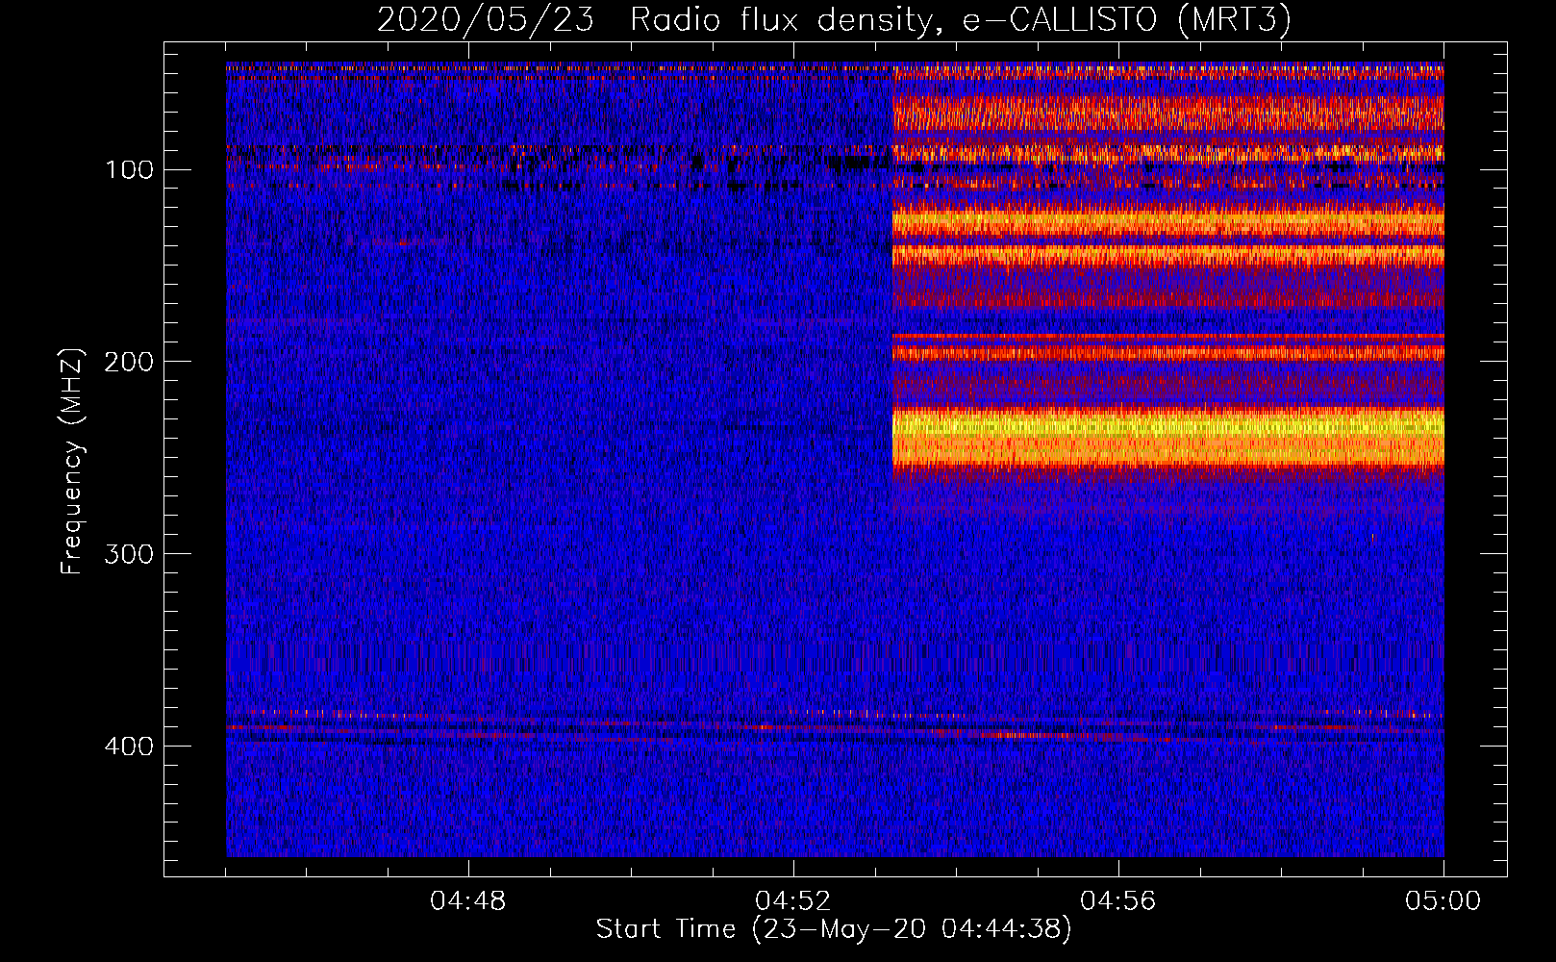This screenshot has height=962, width=1556.
Task: Click the 200 frequency tick label
Action: coord(130,362)
